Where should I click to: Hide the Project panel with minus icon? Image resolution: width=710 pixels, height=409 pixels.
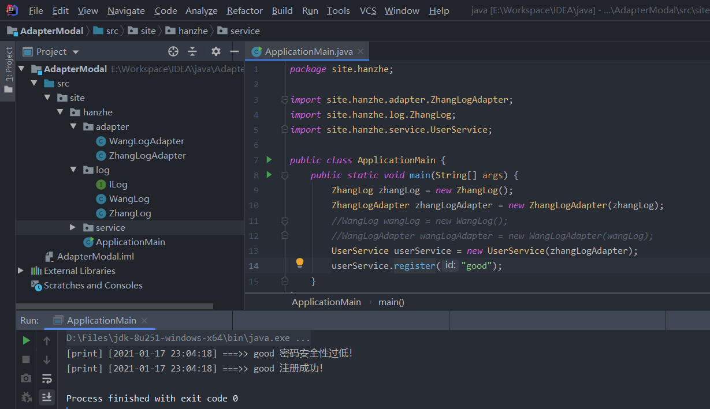point(235,51)
